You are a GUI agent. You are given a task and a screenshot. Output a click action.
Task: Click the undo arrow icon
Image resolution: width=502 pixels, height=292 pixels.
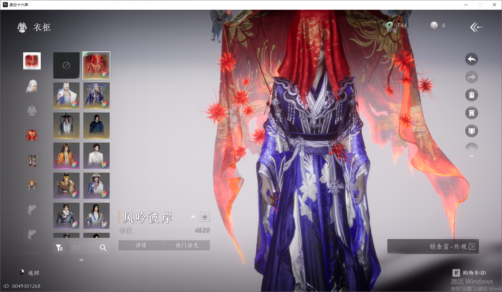[472, 59]
